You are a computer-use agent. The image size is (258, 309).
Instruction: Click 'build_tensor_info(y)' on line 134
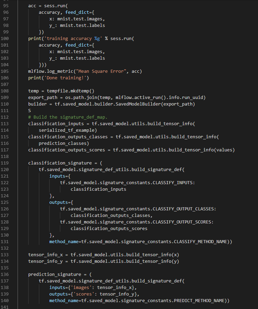pos(153,261)
